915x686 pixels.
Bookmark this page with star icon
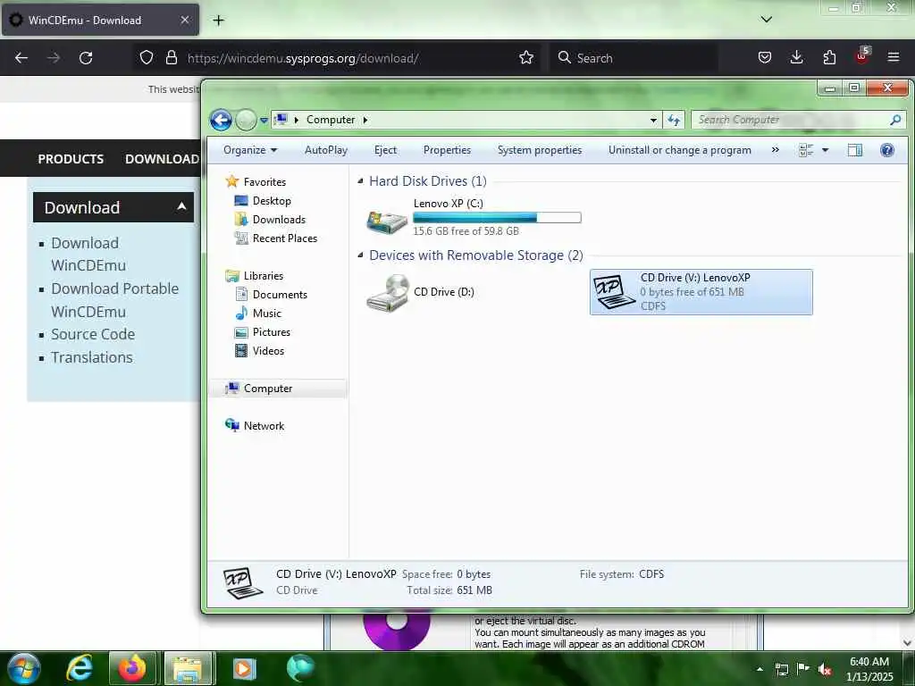(x=526, y=58)
